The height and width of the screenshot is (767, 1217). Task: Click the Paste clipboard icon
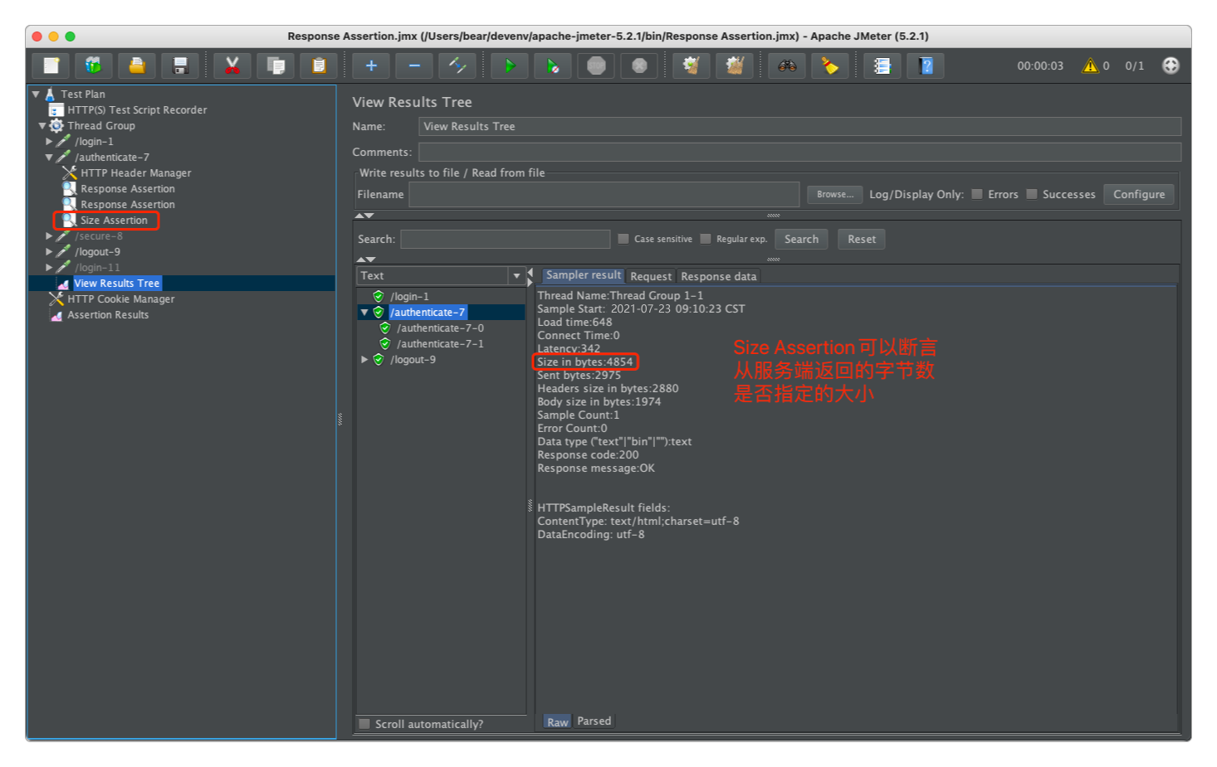pos(319,66)
